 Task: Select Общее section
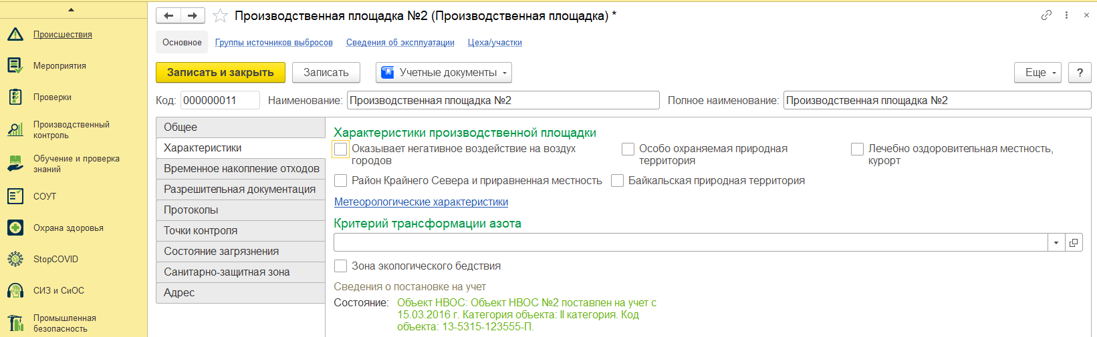click(241, 127)
